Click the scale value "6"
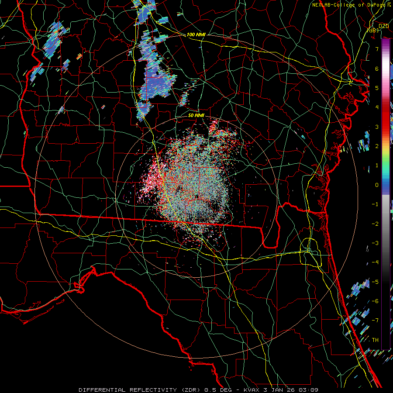The height and width of the screenshot is (393, 393). click(x=377, y=69)
